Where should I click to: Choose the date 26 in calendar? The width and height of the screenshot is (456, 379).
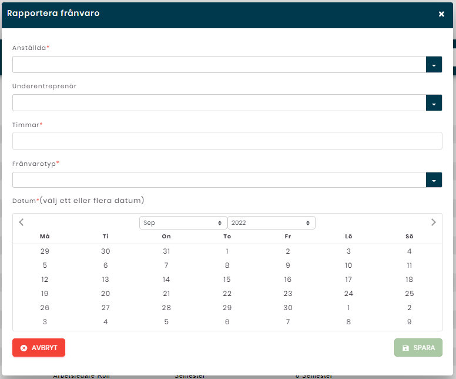pyautogui.click(x=45, y=308)
